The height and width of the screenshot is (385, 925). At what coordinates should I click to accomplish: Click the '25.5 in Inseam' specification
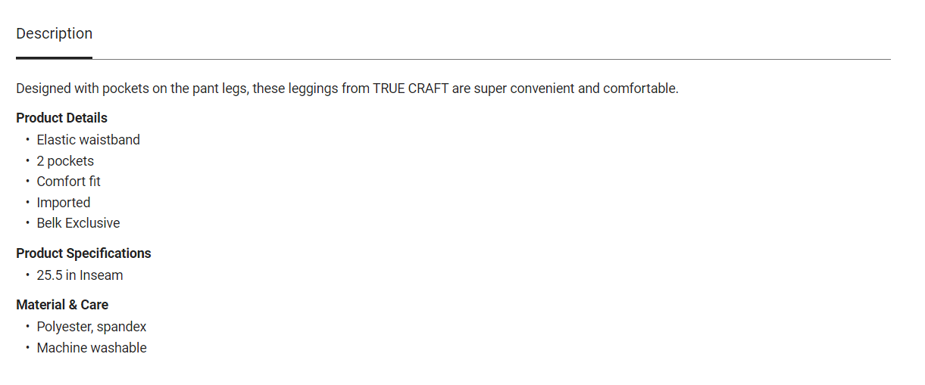tap(80, 275)
